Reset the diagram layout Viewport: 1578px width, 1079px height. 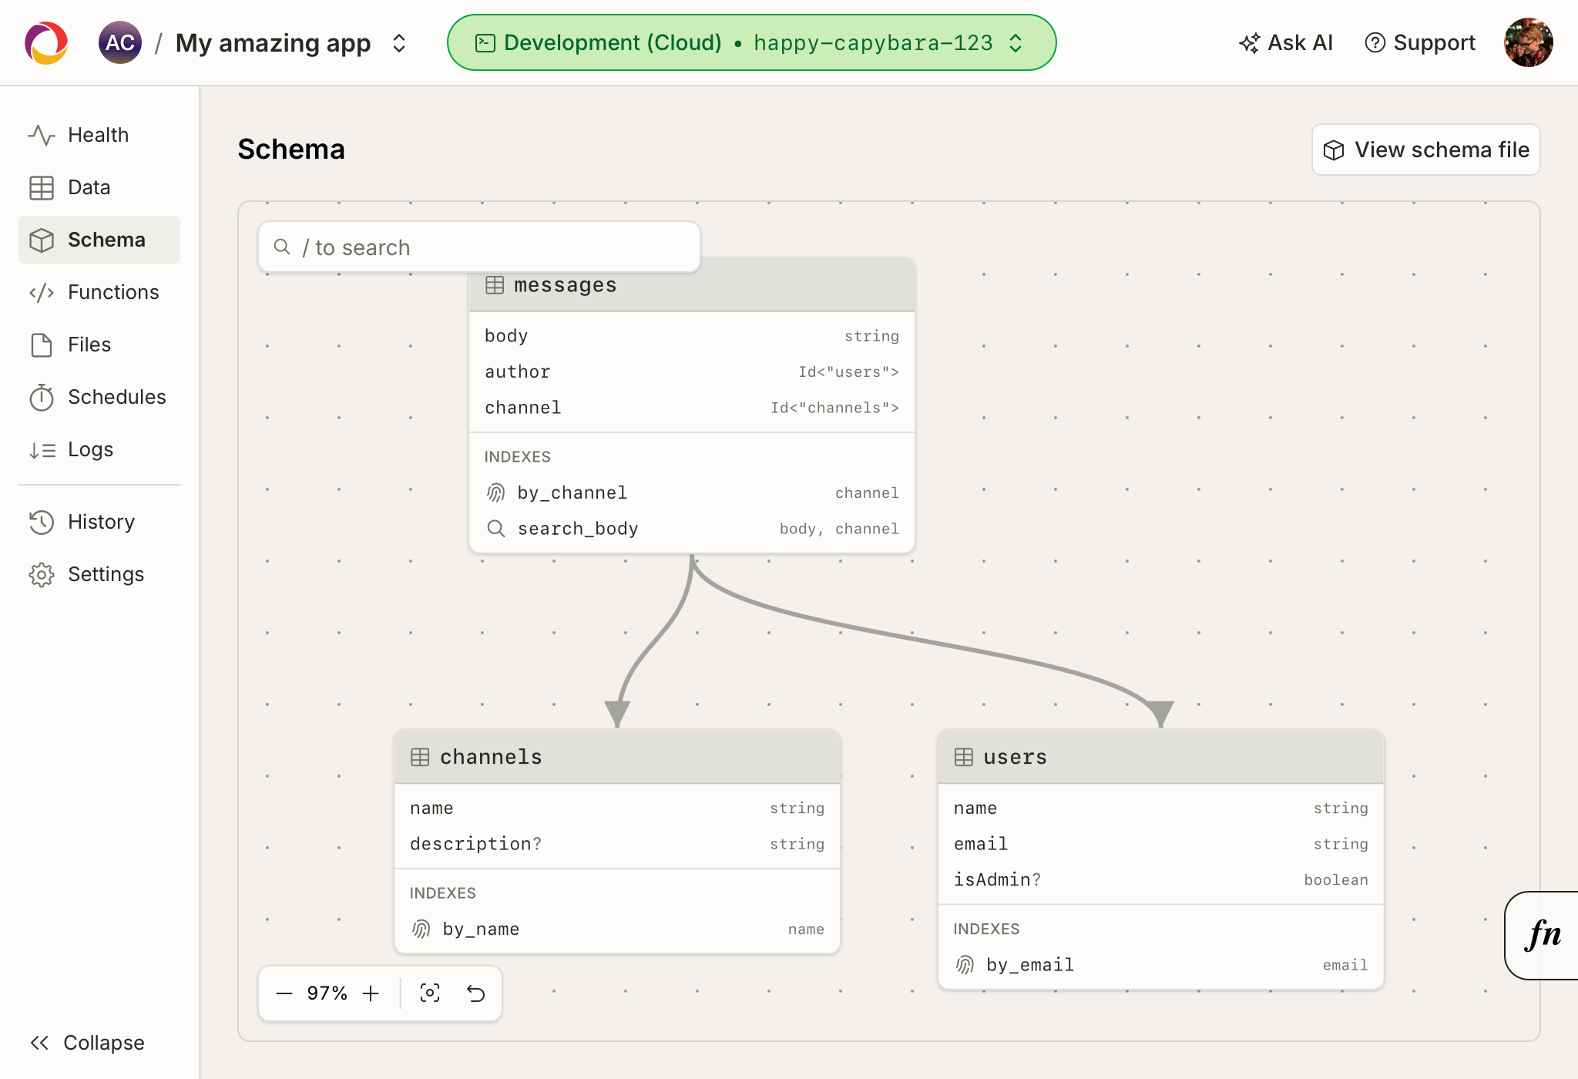pyautogui.click(x=476, y=993)
